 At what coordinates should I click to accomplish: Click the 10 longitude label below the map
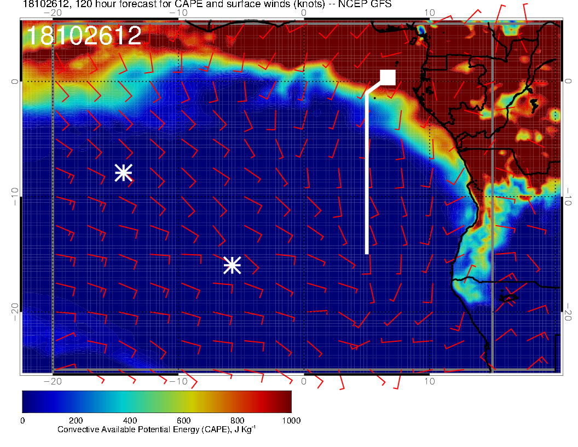coord(430,381)
